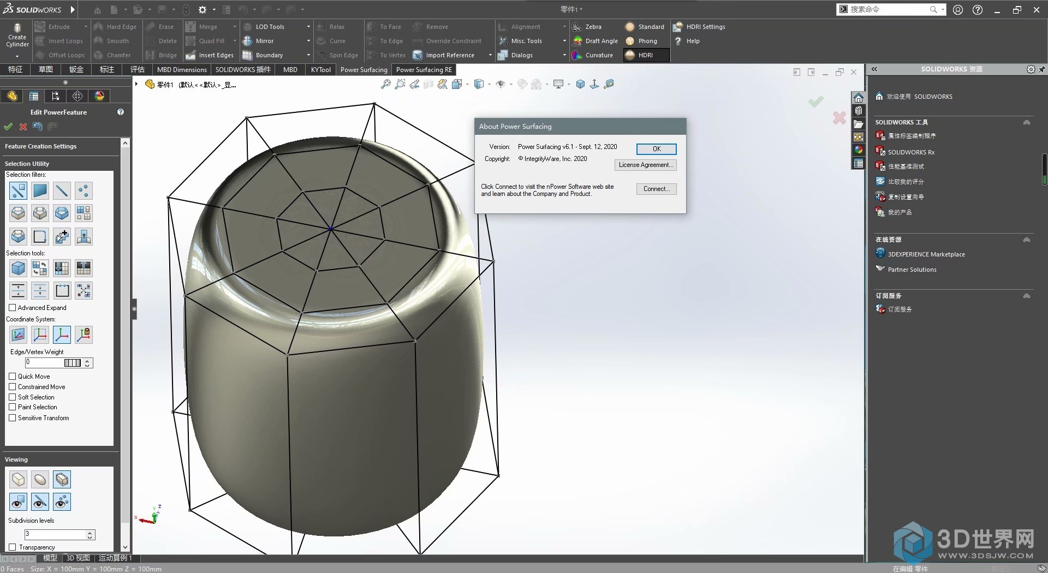Click Zoom to Fit in viewport toolbar

[385, 84]
